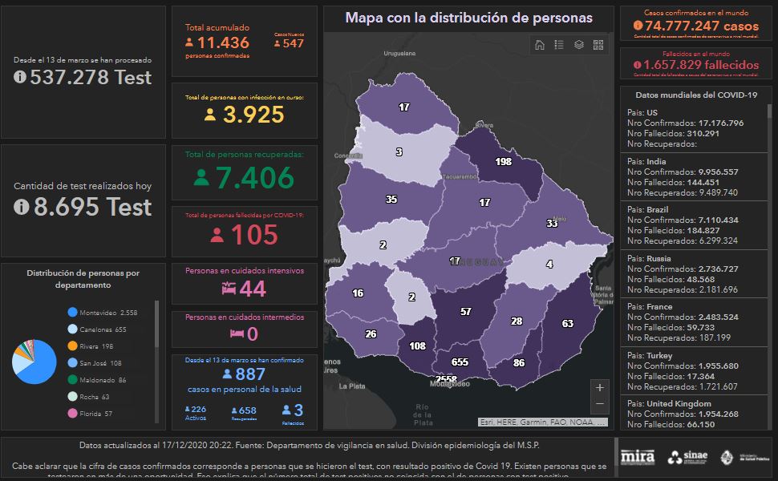Zoom in with the map plus button

click(600, 387)
